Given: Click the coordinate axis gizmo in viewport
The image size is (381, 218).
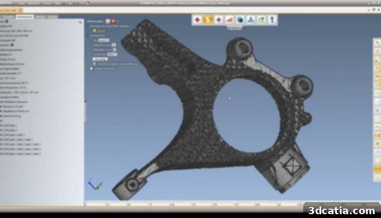Looking at the screenshot, I should (x=95, y=184).
